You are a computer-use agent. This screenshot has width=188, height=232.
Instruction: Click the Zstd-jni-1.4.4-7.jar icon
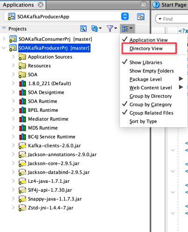point(22,208)
